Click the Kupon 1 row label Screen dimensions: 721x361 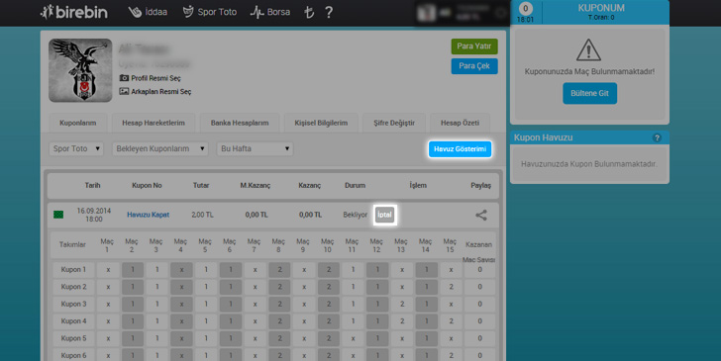tap(73, 270)
